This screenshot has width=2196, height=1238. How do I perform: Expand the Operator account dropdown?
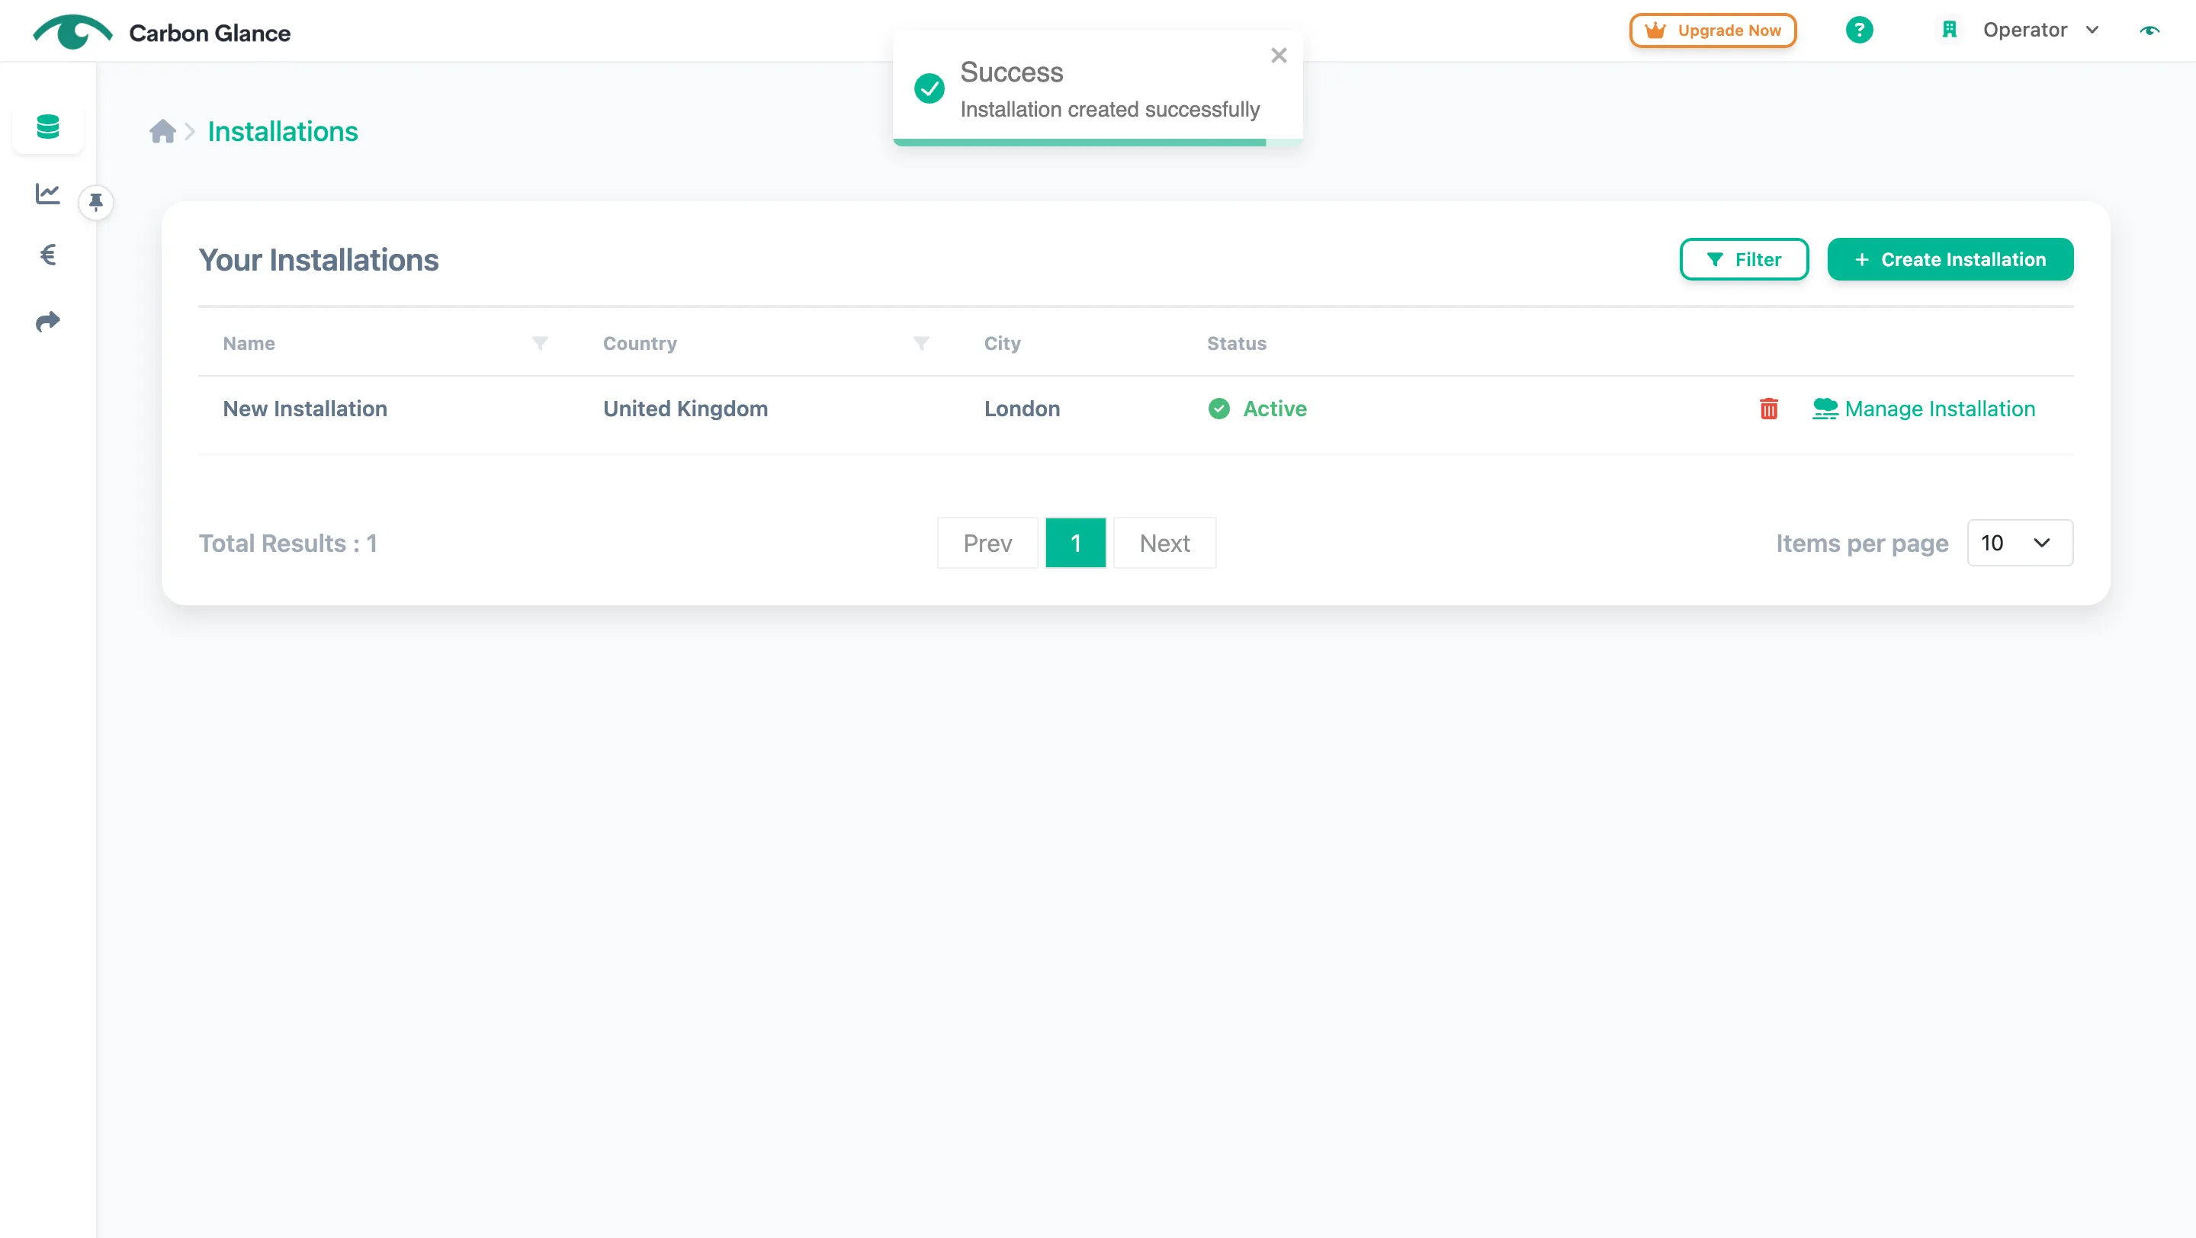[x=2042, y=30]
